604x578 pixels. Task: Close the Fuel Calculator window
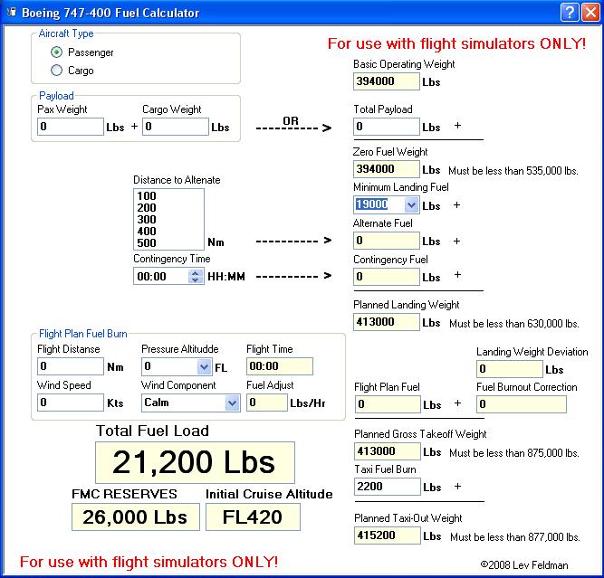pos(590,13)
